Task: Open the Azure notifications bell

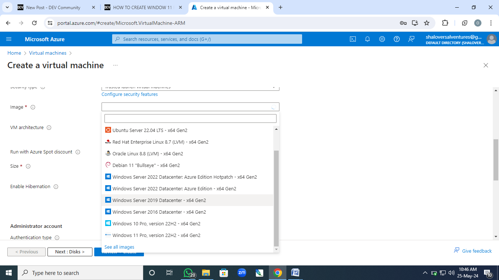Action: (367, 39)
